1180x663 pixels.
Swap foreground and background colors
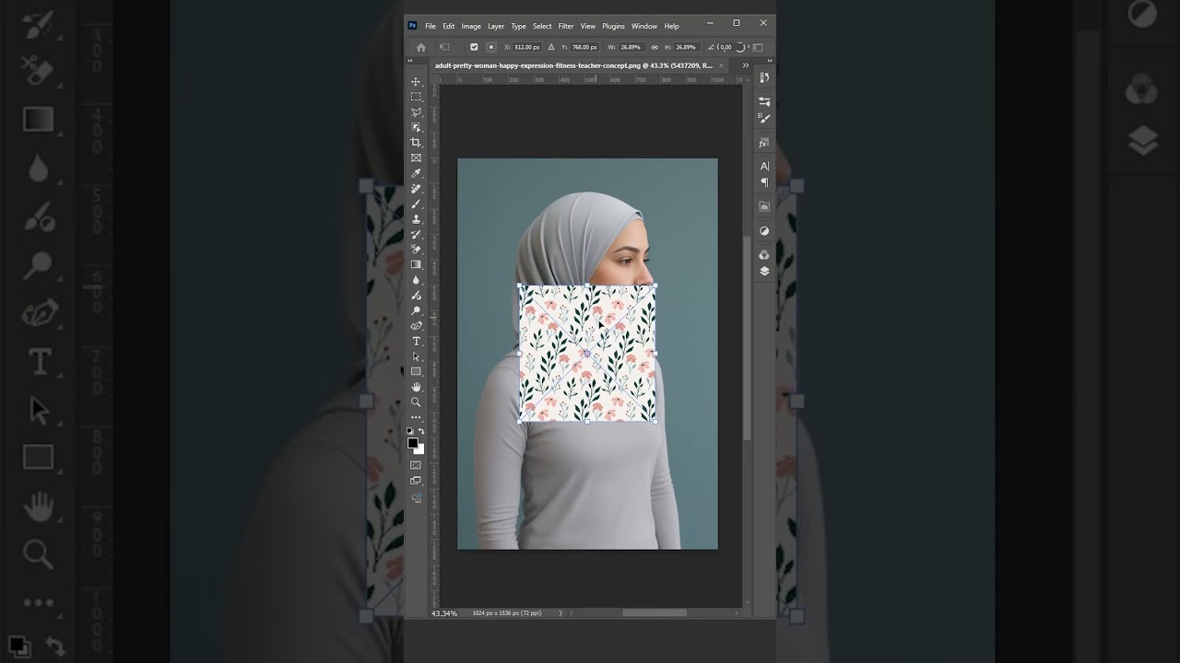422,431
